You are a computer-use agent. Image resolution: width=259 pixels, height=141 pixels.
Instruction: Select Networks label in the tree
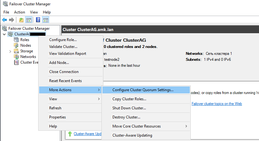28,56
